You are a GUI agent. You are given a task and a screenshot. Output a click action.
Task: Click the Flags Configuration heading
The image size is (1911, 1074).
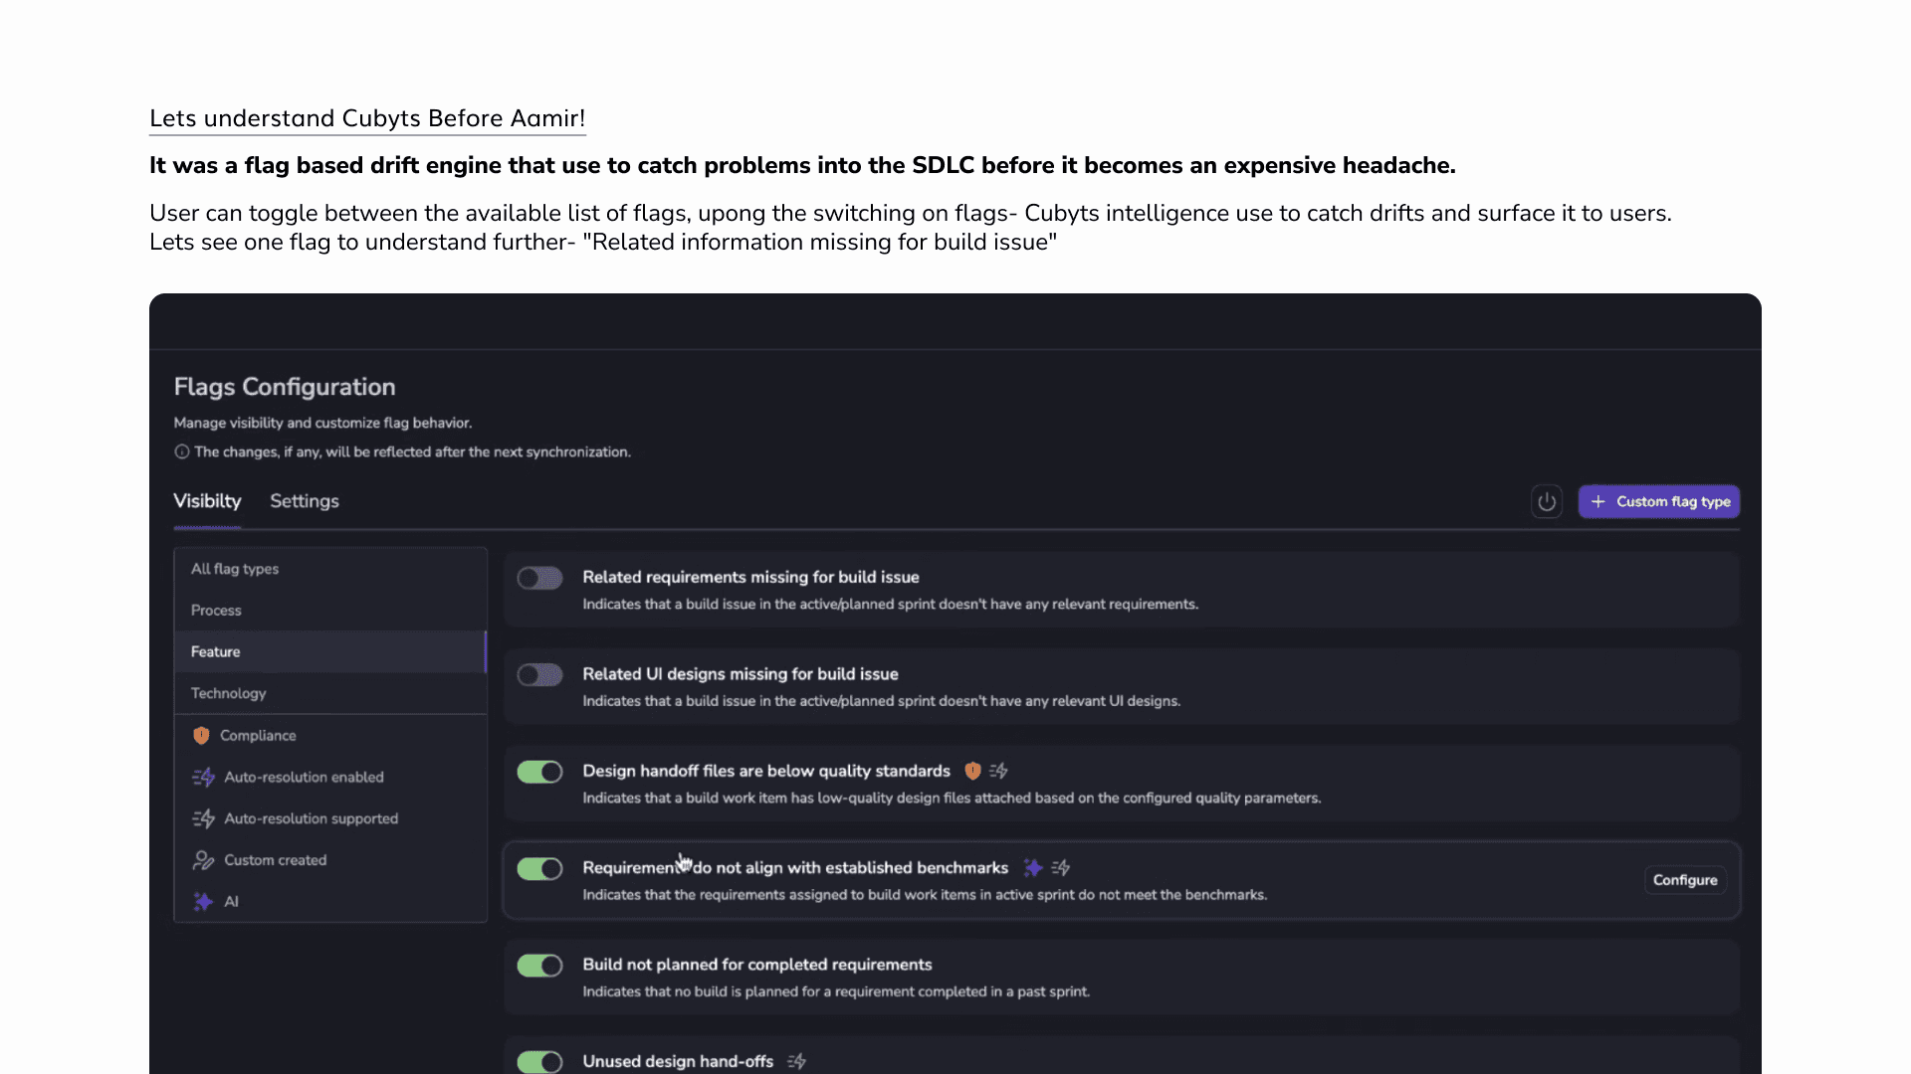click(x=285, y=387)
